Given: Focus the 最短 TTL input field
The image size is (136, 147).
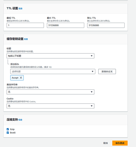Looking at the screenshot, I should (x=25, y=25).
